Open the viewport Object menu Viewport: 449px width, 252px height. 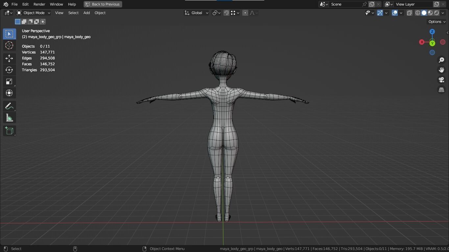[x=100, y=13]
